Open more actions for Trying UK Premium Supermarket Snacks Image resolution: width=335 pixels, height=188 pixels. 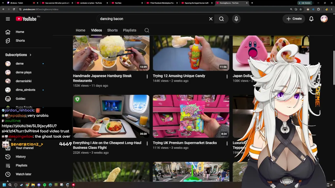pos(227,144)
